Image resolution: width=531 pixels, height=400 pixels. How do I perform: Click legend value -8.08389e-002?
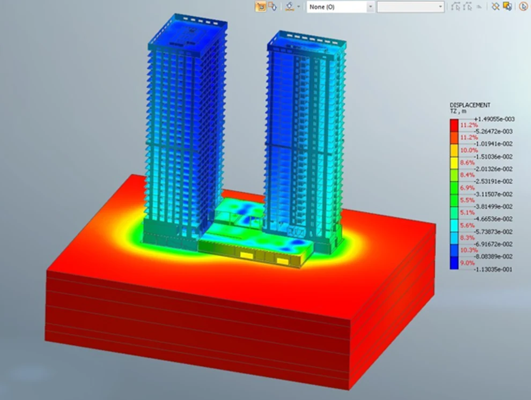click(493, 256)
